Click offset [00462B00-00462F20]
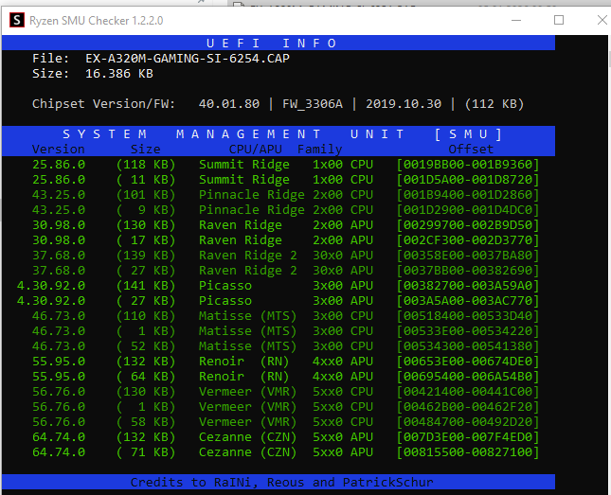 pyautogui.click(x=468, y=407)
